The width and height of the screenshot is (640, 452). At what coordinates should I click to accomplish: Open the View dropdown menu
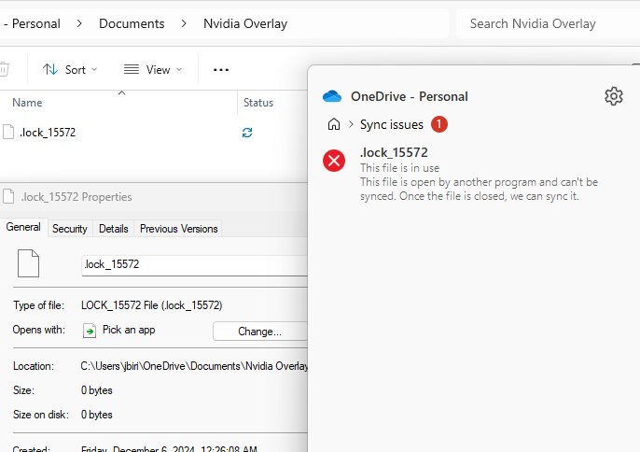click(153, 69)
